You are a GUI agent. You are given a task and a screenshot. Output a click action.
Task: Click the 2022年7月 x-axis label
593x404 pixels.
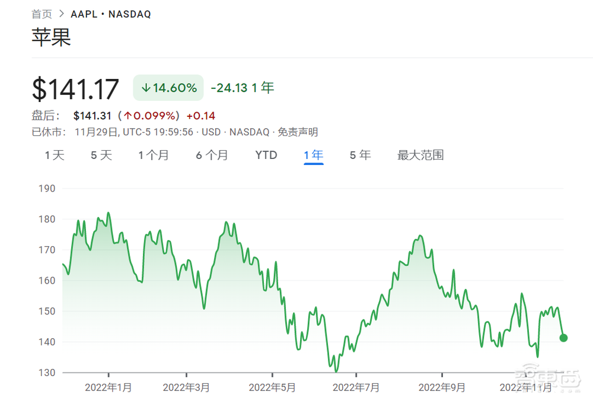coord(356,388)
